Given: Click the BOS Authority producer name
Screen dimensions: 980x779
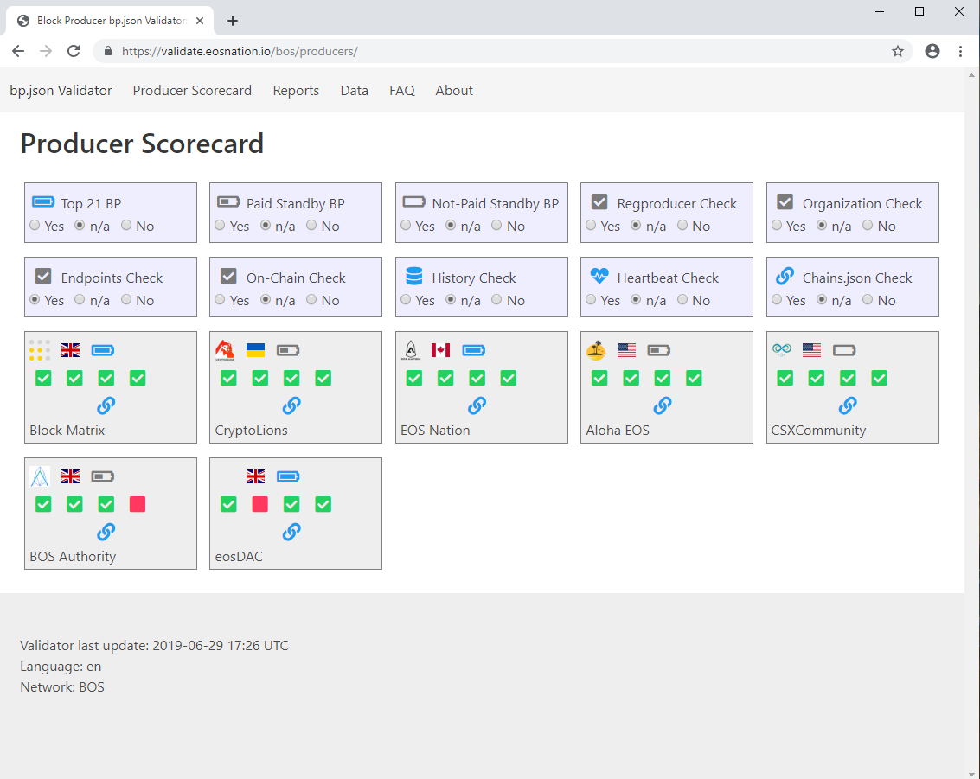Looking at the screenshot, I should pyautogui.click(x=73, y=557).
